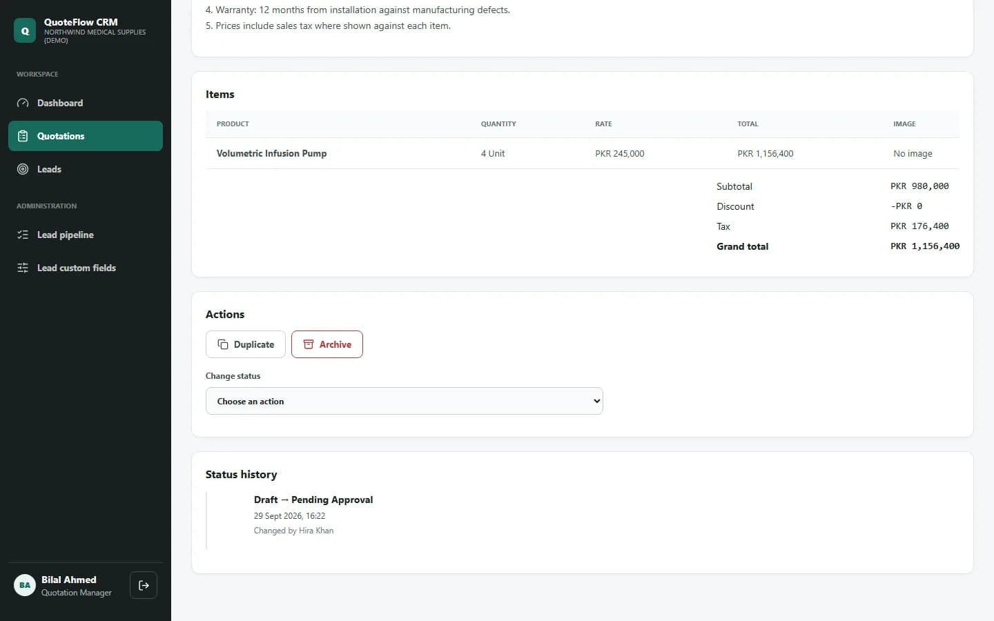
Task: Click the rate value PKR 245,000
Action: point(620,153)
